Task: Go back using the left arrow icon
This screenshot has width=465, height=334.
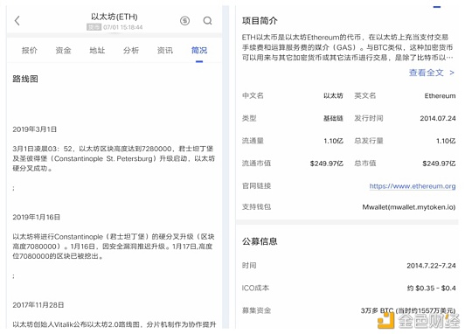Action: point(17,21)
